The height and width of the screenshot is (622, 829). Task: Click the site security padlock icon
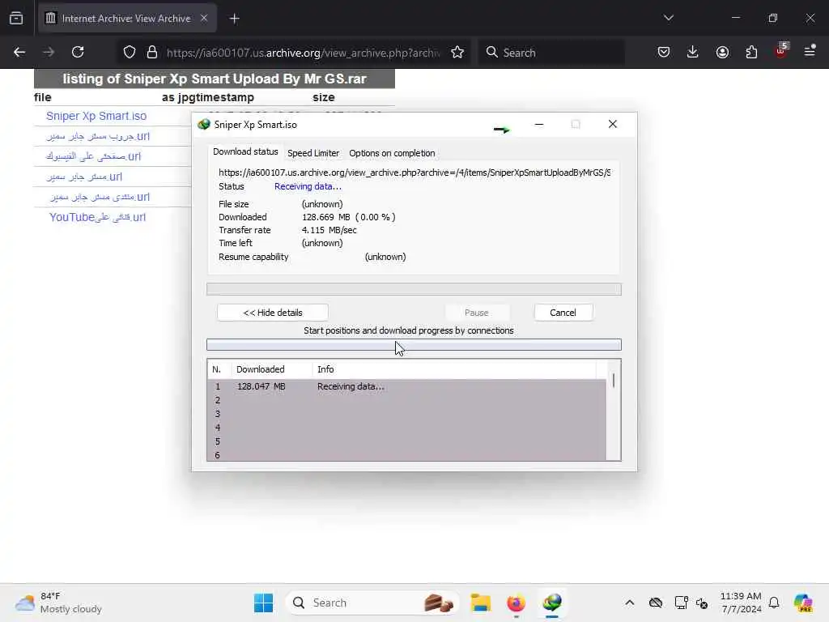point(152,52)
